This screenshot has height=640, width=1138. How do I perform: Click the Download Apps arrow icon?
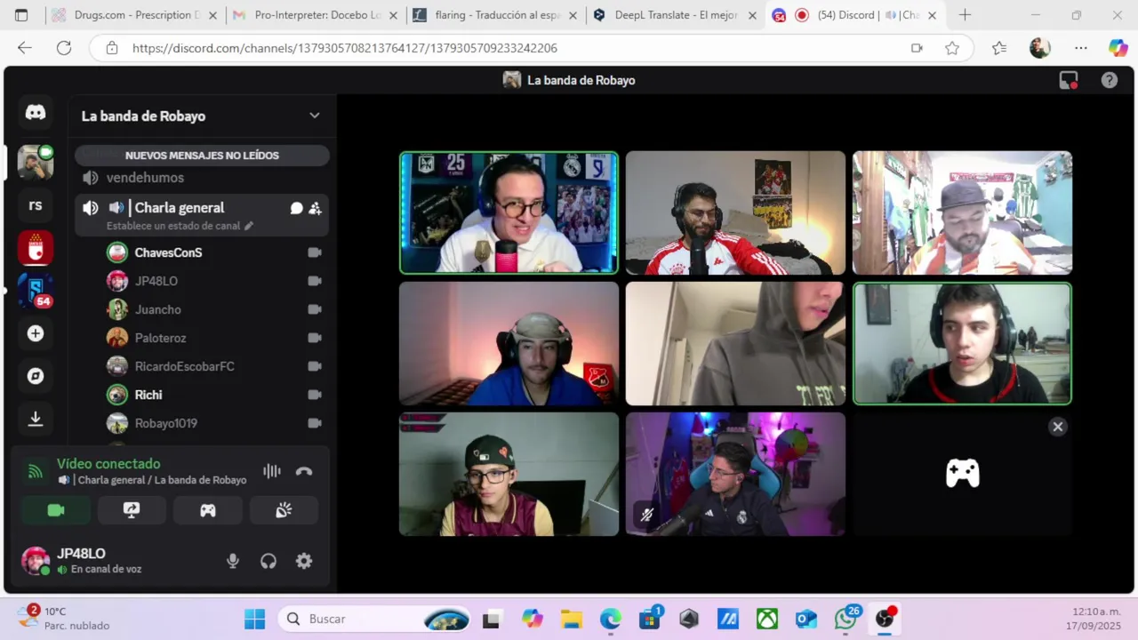[36, 419]
